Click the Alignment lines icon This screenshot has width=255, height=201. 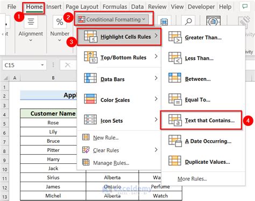[31, 22]
